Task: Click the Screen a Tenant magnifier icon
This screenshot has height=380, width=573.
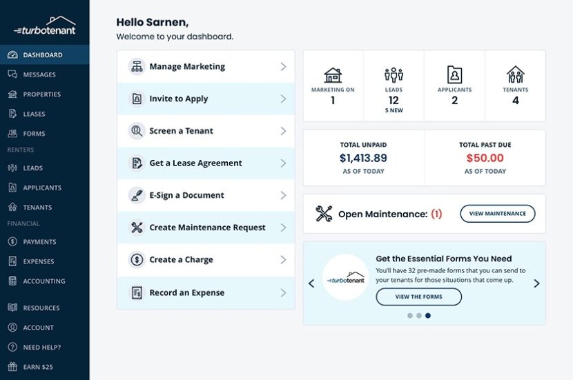Action: point(137,131)
